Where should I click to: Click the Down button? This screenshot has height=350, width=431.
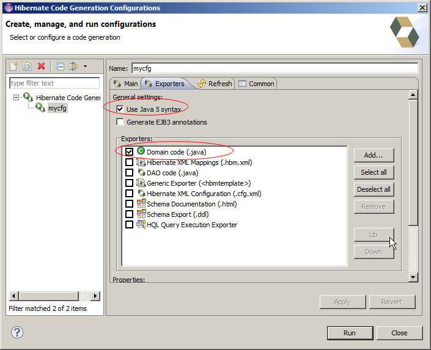point(374,252)
